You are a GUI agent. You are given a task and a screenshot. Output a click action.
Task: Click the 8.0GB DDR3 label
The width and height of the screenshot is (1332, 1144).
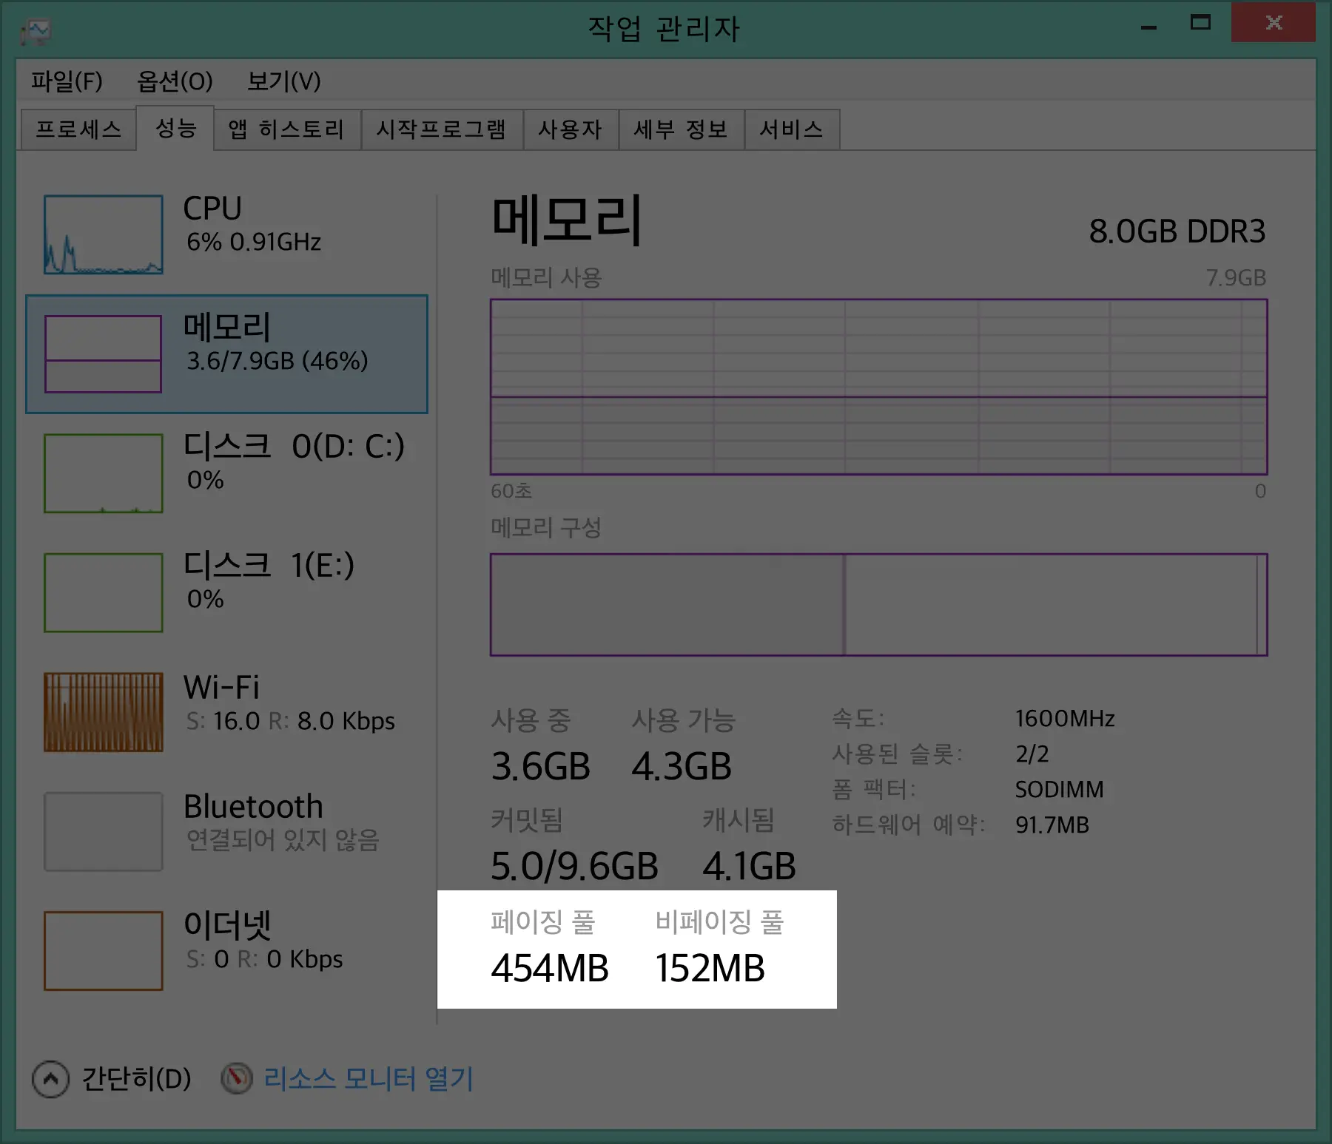(1177, 231)
